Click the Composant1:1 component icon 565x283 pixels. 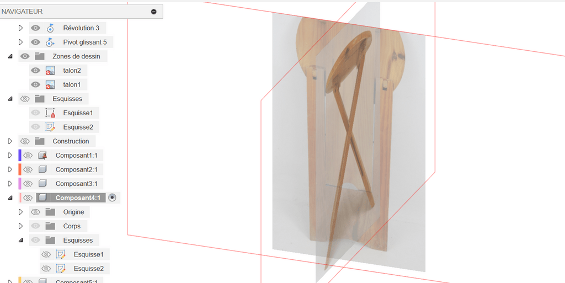point(43,156)
